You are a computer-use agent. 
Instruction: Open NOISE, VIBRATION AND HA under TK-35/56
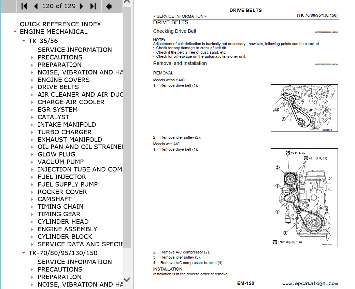pyautogui.click(x=80, y=72)
